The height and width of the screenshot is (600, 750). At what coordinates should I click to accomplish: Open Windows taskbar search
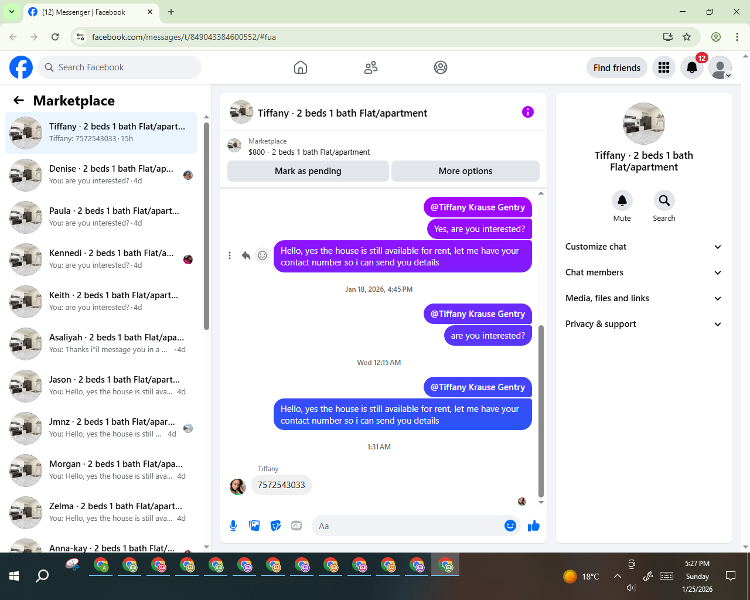coord(42,576)
